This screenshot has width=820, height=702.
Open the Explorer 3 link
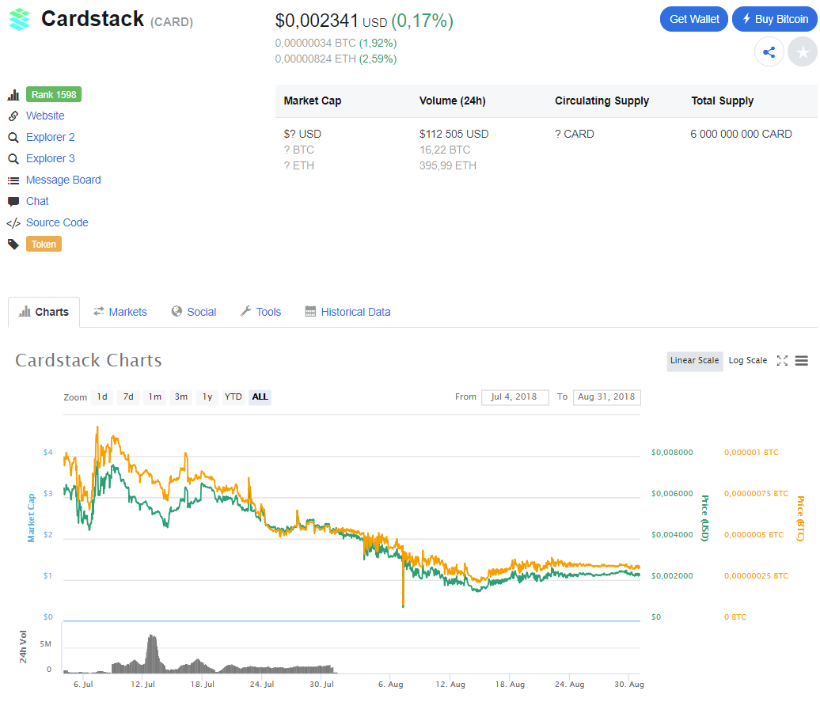[50, 158]
